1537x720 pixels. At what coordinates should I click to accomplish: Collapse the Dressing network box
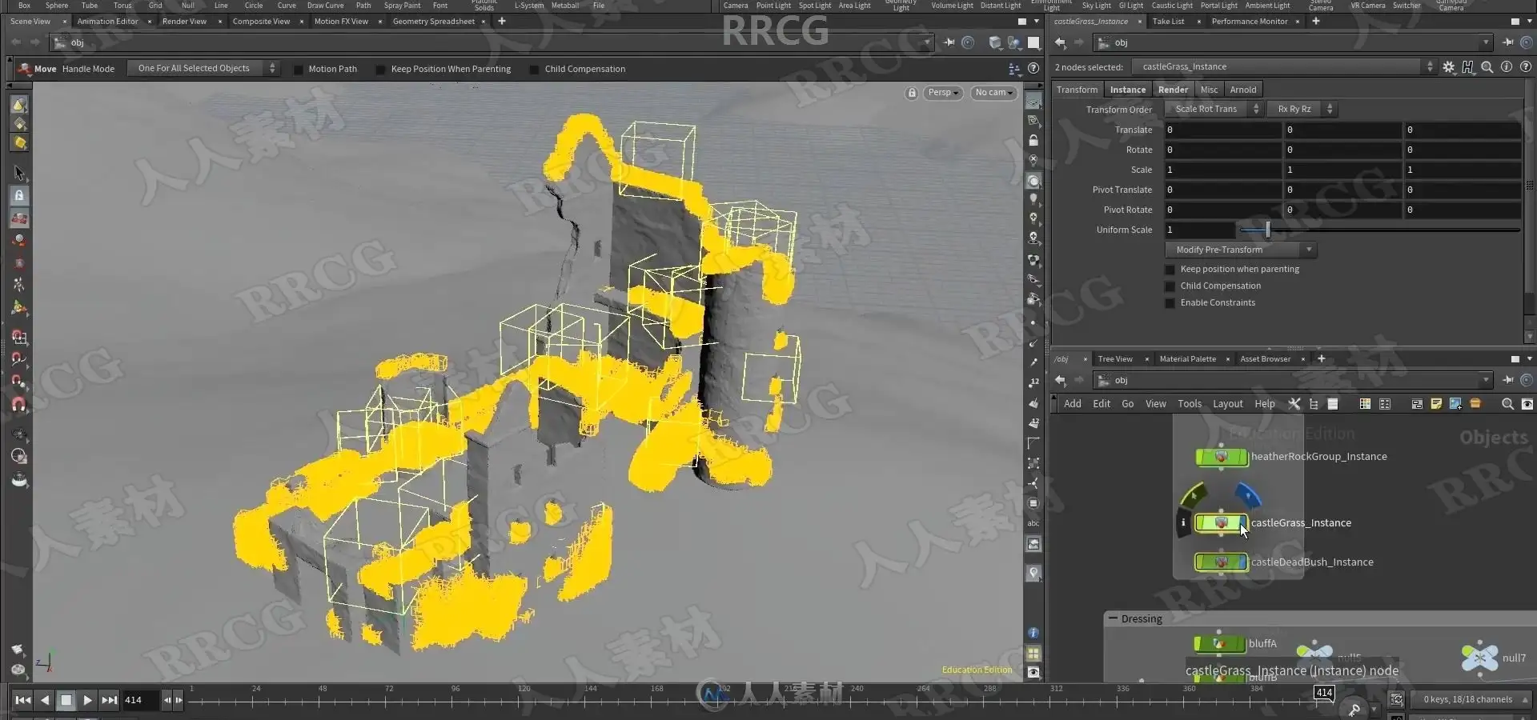1113,618
